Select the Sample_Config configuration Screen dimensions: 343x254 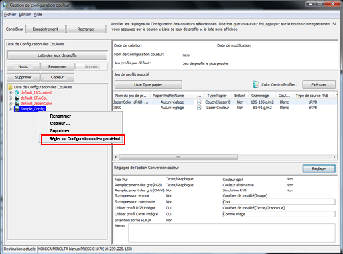coord(33,109)
